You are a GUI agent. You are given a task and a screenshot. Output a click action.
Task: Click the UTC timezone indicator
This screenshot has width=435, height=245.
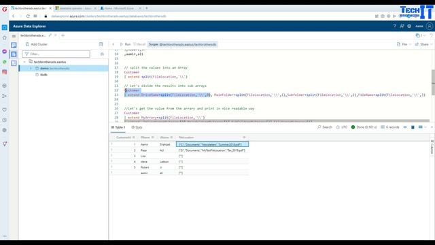point(342,127)
